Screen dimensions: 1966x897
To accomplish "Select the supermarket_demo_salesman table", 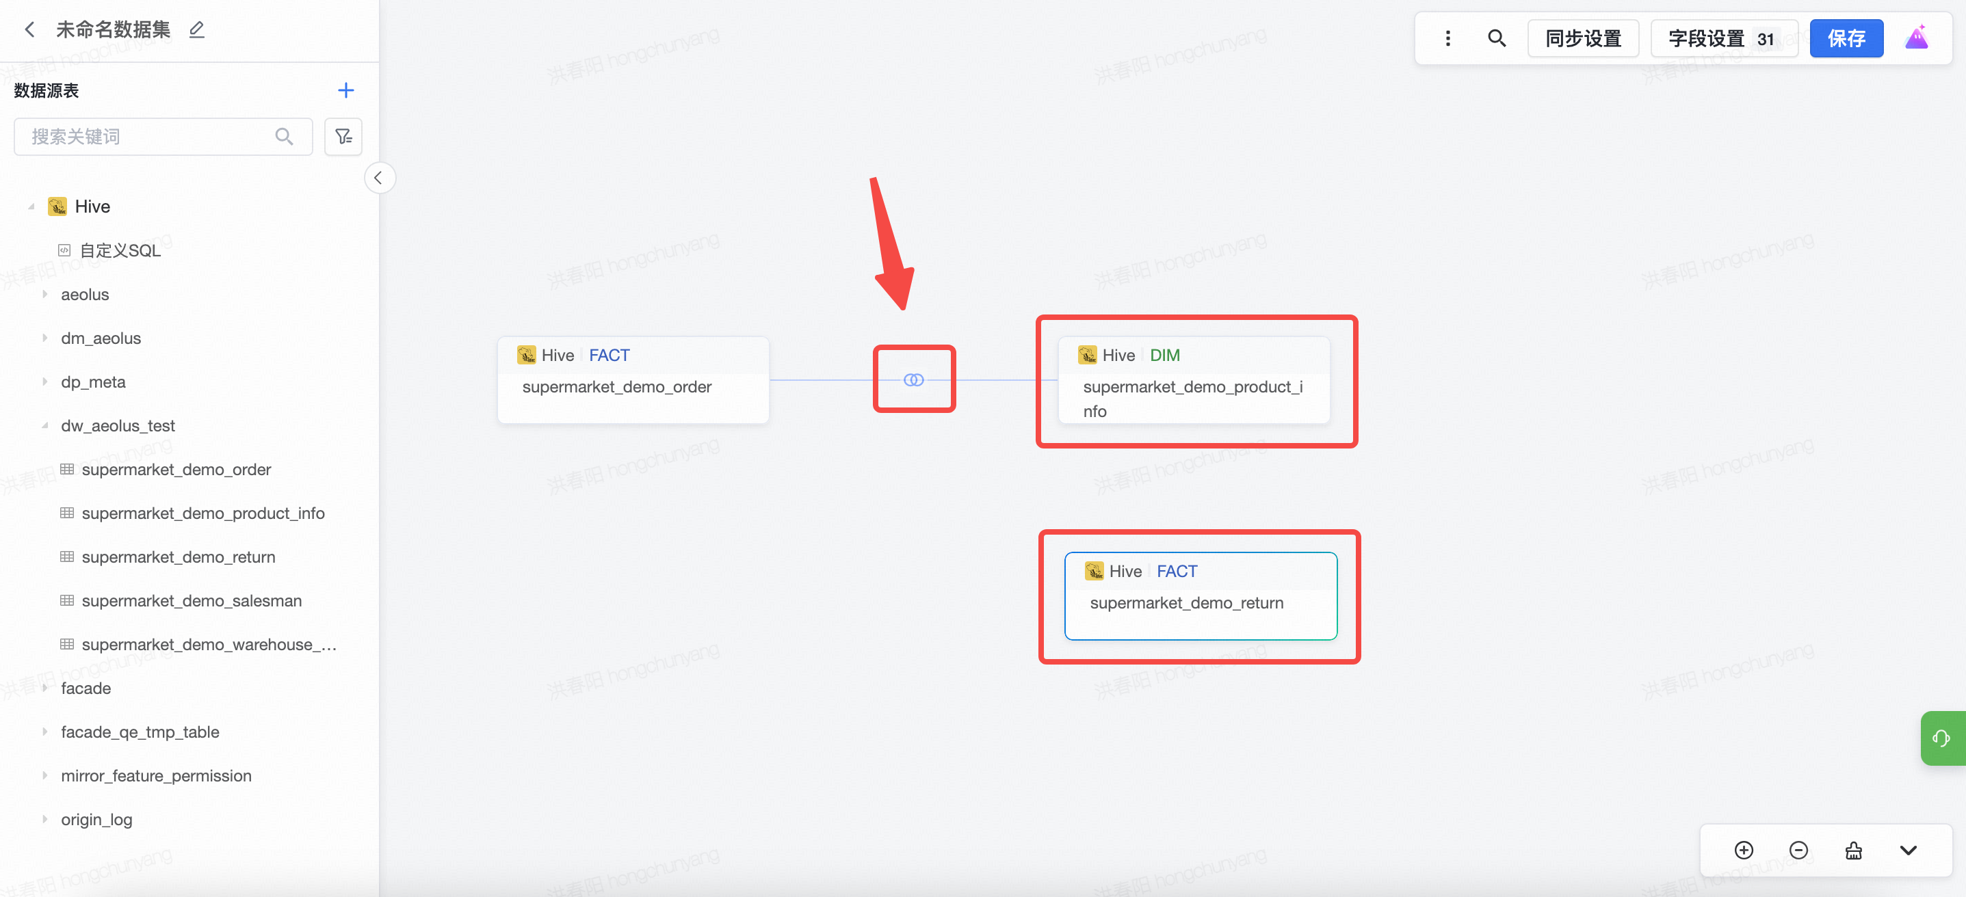I will tap(192, 601).
